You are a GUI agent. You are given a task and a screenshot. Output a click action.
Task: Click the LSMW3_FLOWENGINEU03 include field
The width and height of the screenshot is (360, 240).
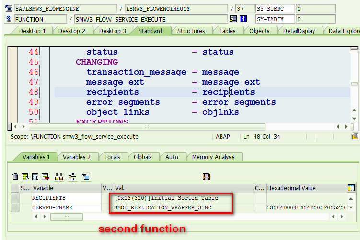pos(176,9)
